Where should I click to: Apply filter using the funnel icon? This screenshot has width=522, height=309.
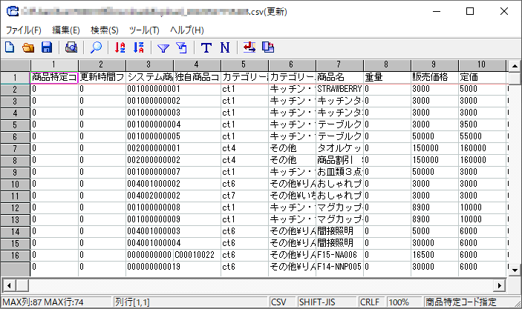(x=163, y=48)
